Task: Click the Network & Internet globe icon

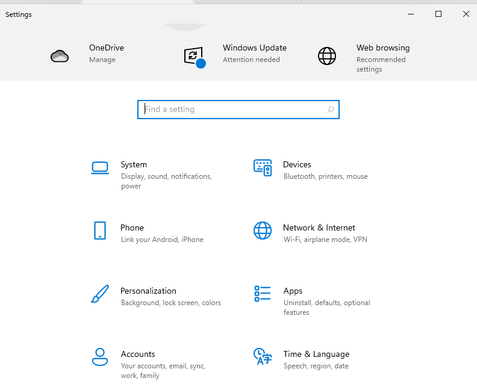Action: (x=263, y=231)
